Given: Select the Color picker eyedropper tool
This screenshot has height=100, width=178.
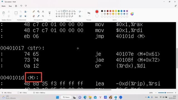Looking at the screenshot, I should click(38, 16).
